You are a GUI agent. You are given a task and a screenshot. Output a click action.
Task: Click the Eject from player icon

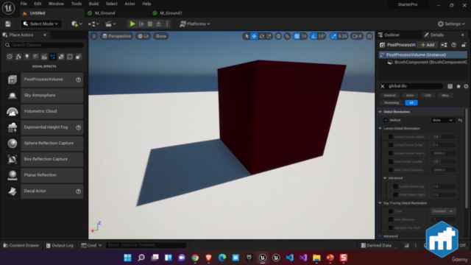[x=159, y=24]
